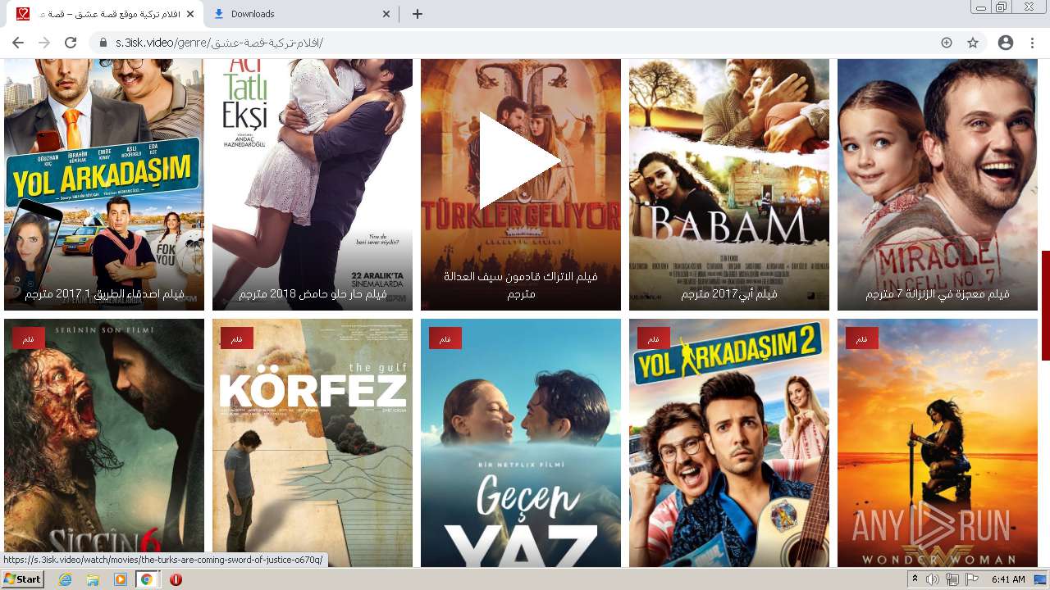
Task: Play the Türkler Geliyor movie
Action: (x=520, y=161)
